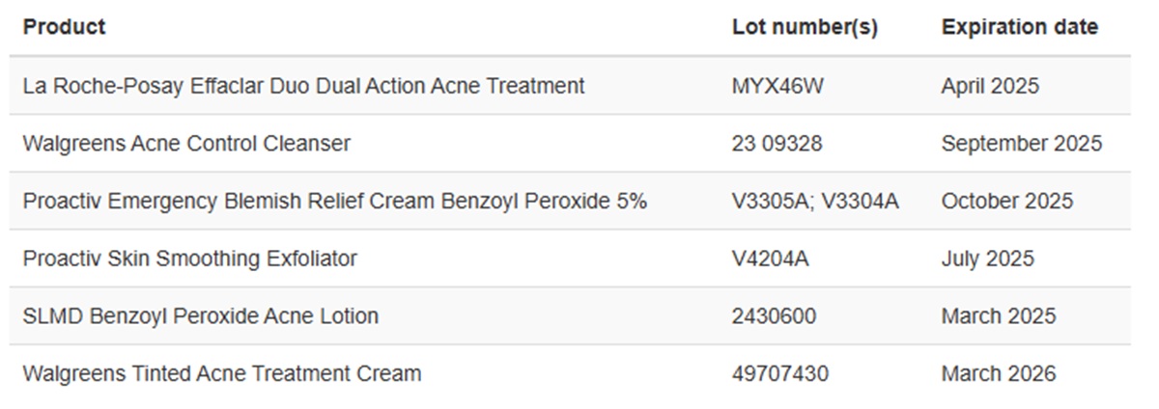Select Proactiv Skin Smoothing Exfoliator product
This screenshot has width=1159, height=409.
(189, 259)
